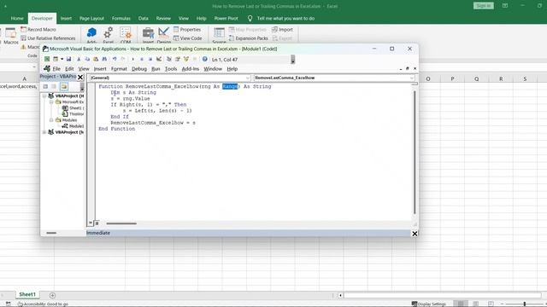The width and height of the screenshot is (547, 307).
Task: Collapse the Microsoft Excel Objects folder
Action: (x=51, y=102)
